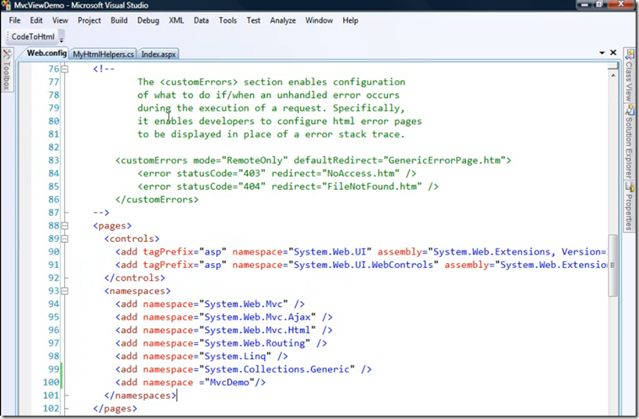Viewport: 639px width, 419px height.
Task: Click the closing </controls> tag
Action: pyautogui.click(x=135, y=278)
